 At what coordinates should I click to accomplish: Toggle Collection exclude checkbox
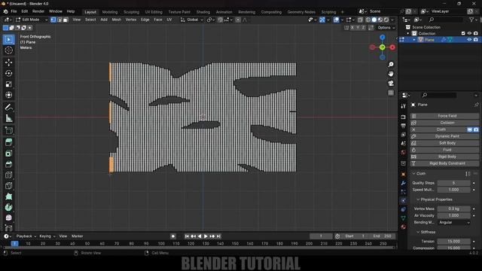pos(463,33)
